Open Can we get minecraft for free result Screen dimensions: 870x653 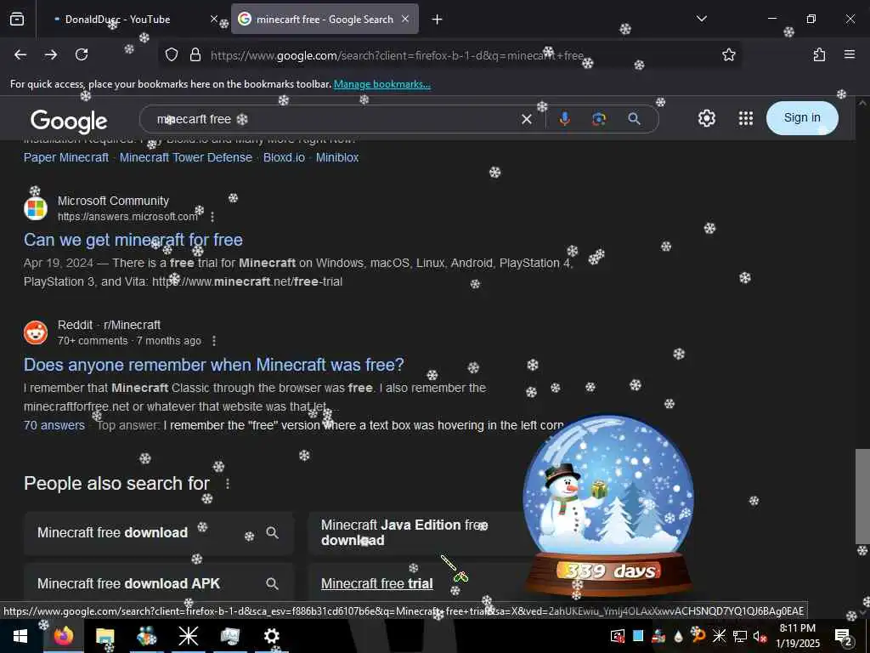point(133,240)
